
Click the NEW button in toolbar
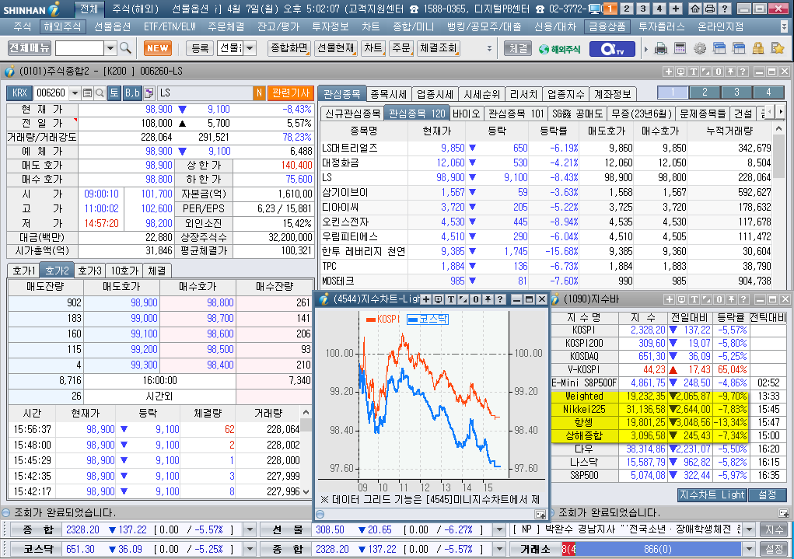158,49
